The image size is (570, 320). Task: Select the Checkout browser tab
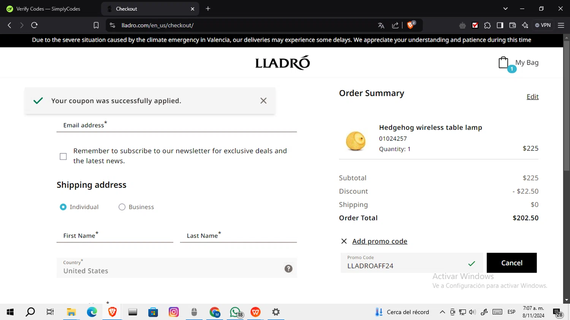tap(150, 9)
